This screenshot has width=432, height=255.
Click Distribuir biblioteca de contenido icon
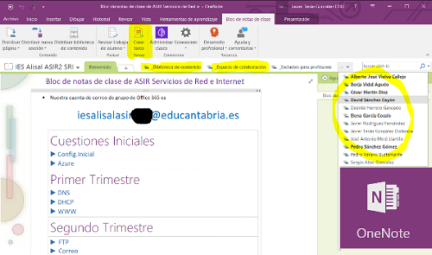[x=74, y=33]
